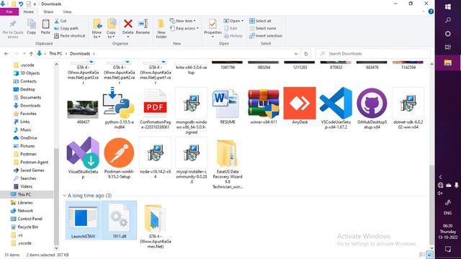
Task: Collapse the ribbon with the chevron
Action: [x=424, y=12]
